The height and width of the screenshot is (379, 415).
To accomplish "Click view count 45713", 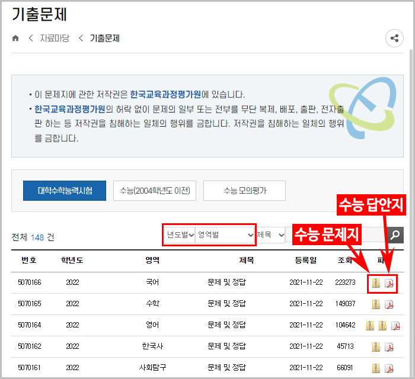I will coord(345,346).
